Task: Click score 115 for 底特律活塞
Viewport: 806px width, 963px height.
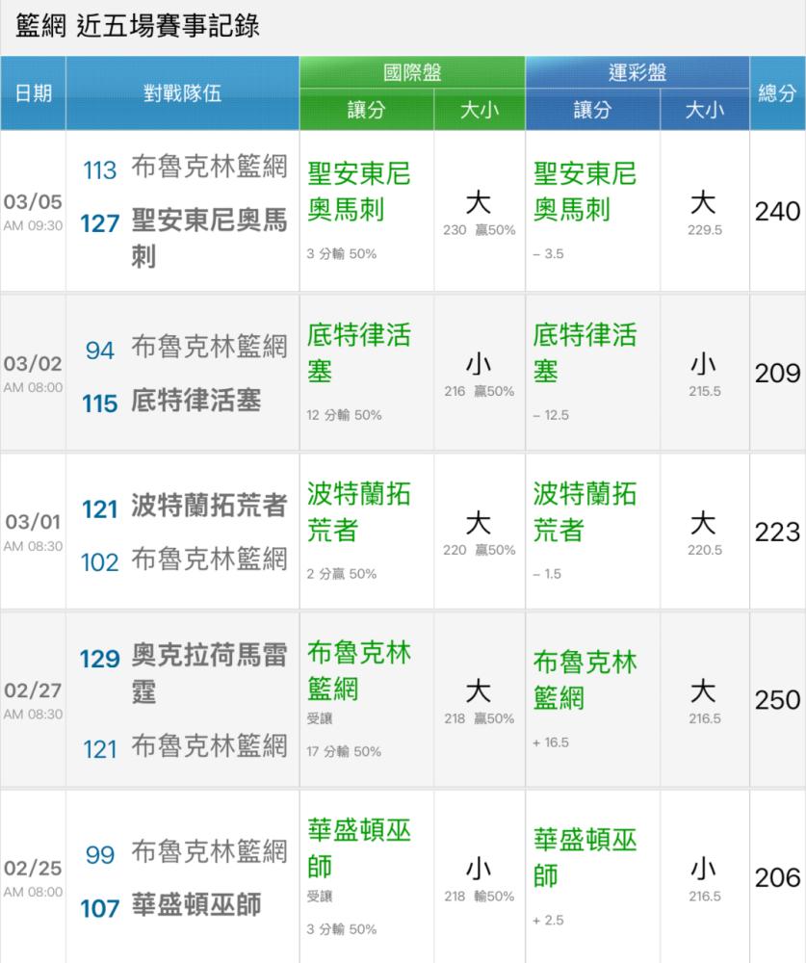Action: click(x=99, y=404)
